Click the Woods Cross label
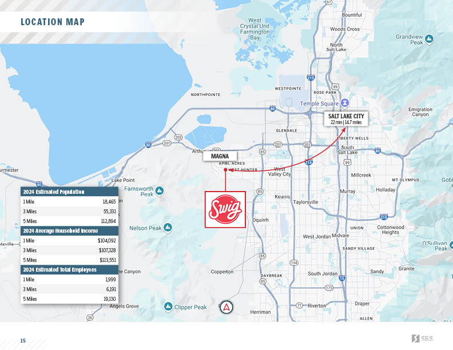The height and width of the screenshot is (350, 453). coord(345,29)
